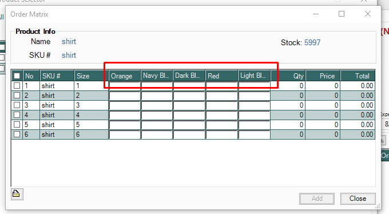Check the checkbox for row 2
This screenshot has height=214, width=389.
(x=17, y=96)
